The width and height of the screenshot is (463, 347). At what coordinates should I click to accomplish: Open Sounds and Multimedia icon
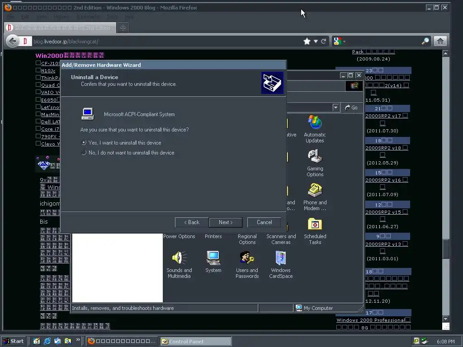click(179, 265)
